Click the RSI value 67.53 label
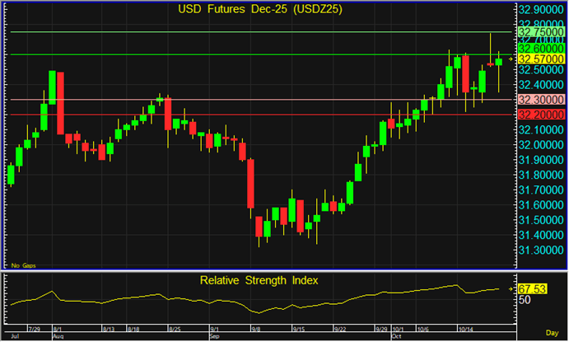The width and height of the screenshot is (569, 342). 534,289
